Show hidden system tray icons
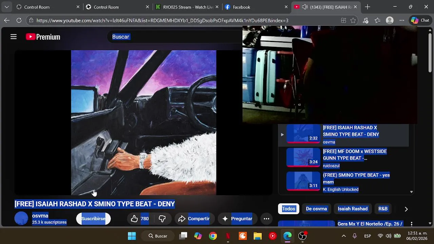Screen dimensions: 434x244 (x=343, y=236)
